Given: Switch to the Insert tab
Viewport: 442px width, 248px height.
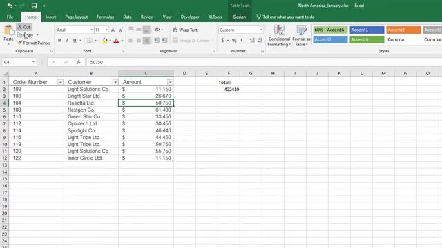Looking at the screenshot, I should (x=50, y=17).
